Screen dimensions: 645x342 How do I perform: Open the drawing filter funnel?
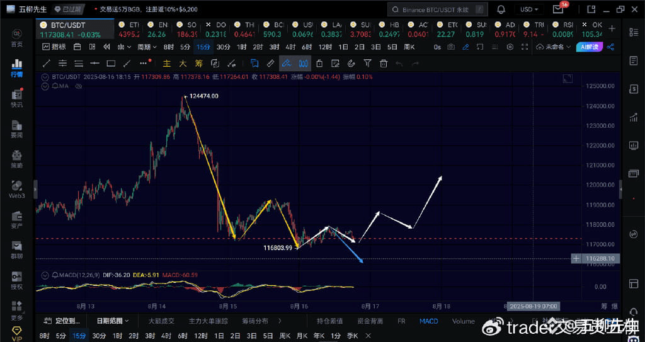[367, 64]
